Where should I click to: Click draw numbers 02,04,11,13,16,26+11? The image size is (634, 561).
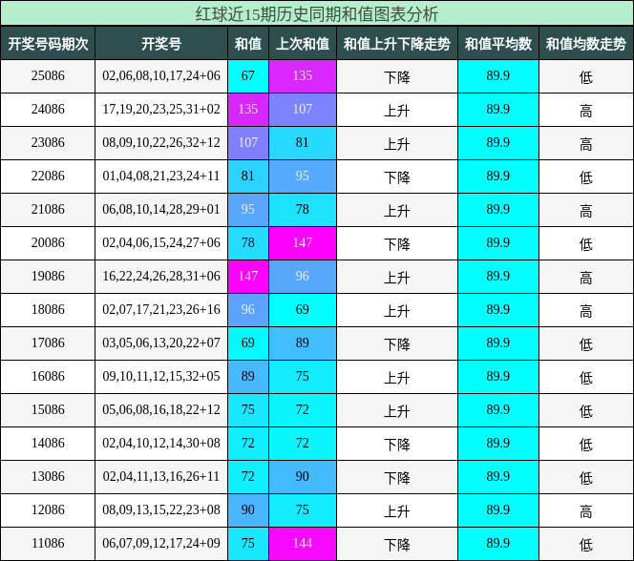[x=161, y=477]
